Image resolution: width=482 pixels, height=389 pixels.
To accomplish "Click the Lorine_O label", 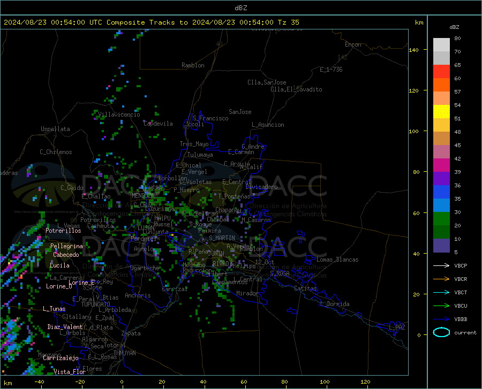I will [x=59, y=286].
